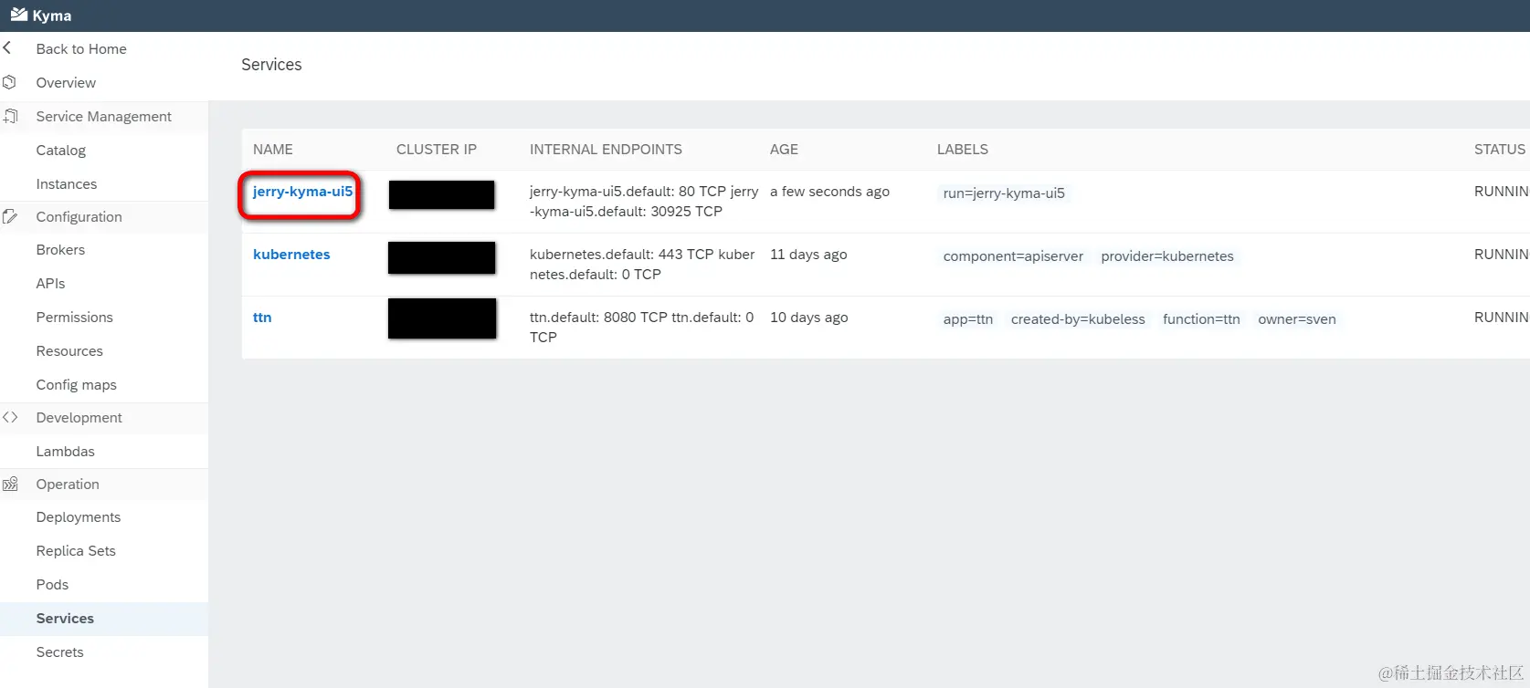Open Permissions in the sidebar

[75, 318]
